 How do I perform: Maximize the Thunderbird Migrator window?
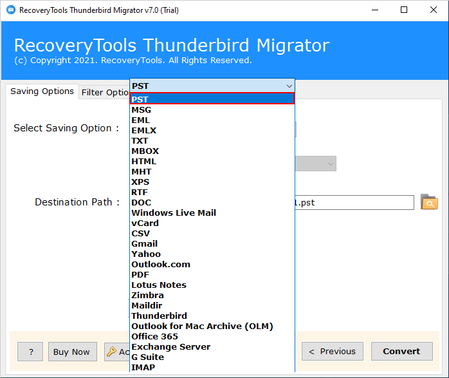point(404,10)
